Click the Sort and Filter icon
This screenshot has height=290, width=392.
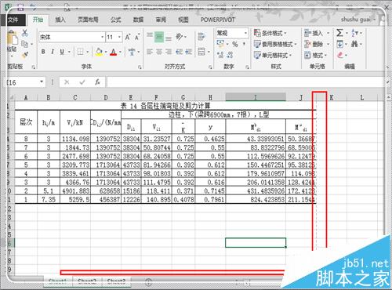point(354,33)
